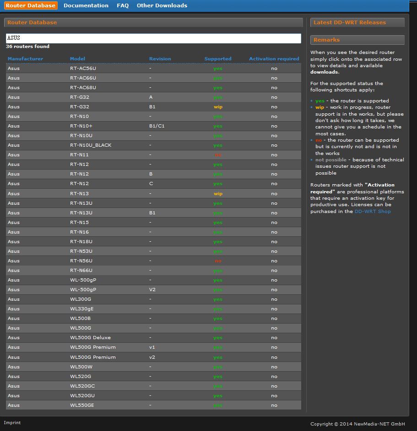Open the RT-N16 router row

(153, 232)
